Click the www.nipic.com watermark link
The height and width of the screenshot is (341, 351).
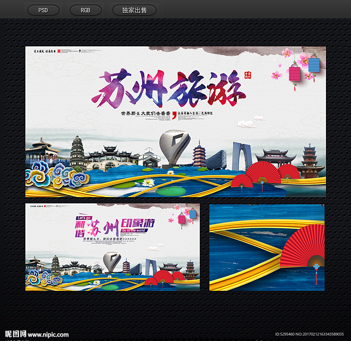click(48, 335)
